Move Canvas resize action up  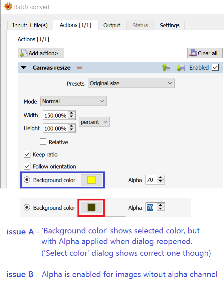click(x=166, y=68)
